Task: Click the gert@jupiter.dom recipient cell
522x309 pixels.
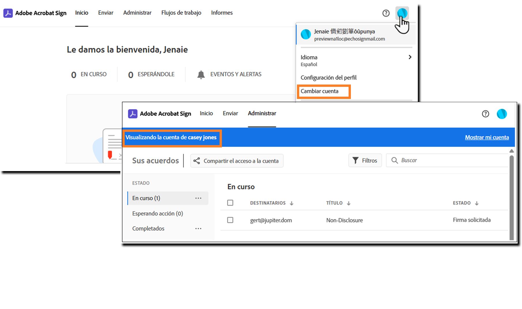Action: coord(271,220)
